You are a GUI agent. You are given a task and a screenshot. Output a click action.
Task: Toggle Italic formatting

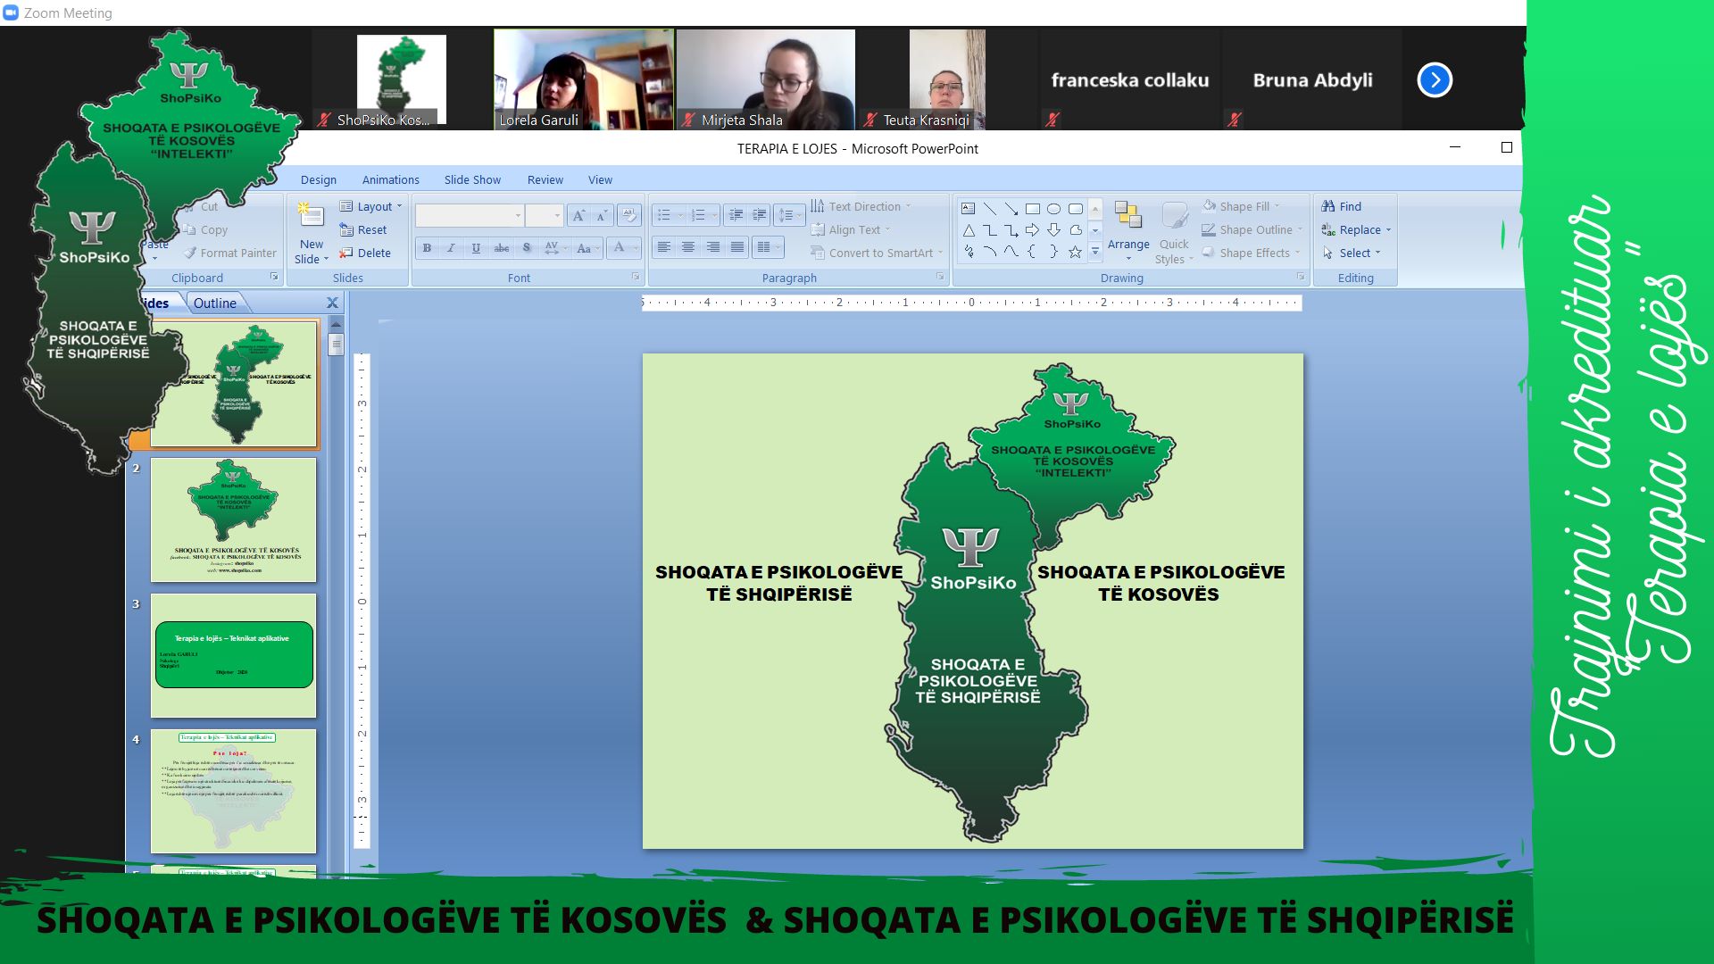pos(451,248)
